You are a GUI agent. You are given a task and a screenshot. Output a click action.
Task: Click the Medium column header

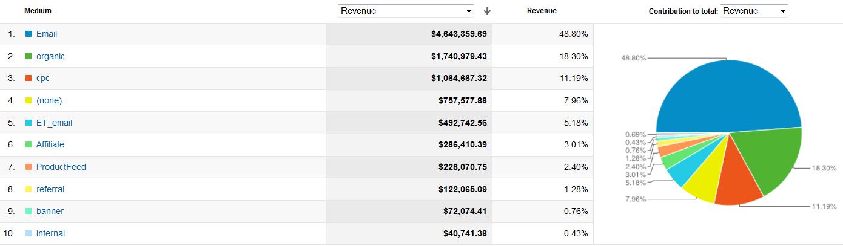[x=38, y=11]
